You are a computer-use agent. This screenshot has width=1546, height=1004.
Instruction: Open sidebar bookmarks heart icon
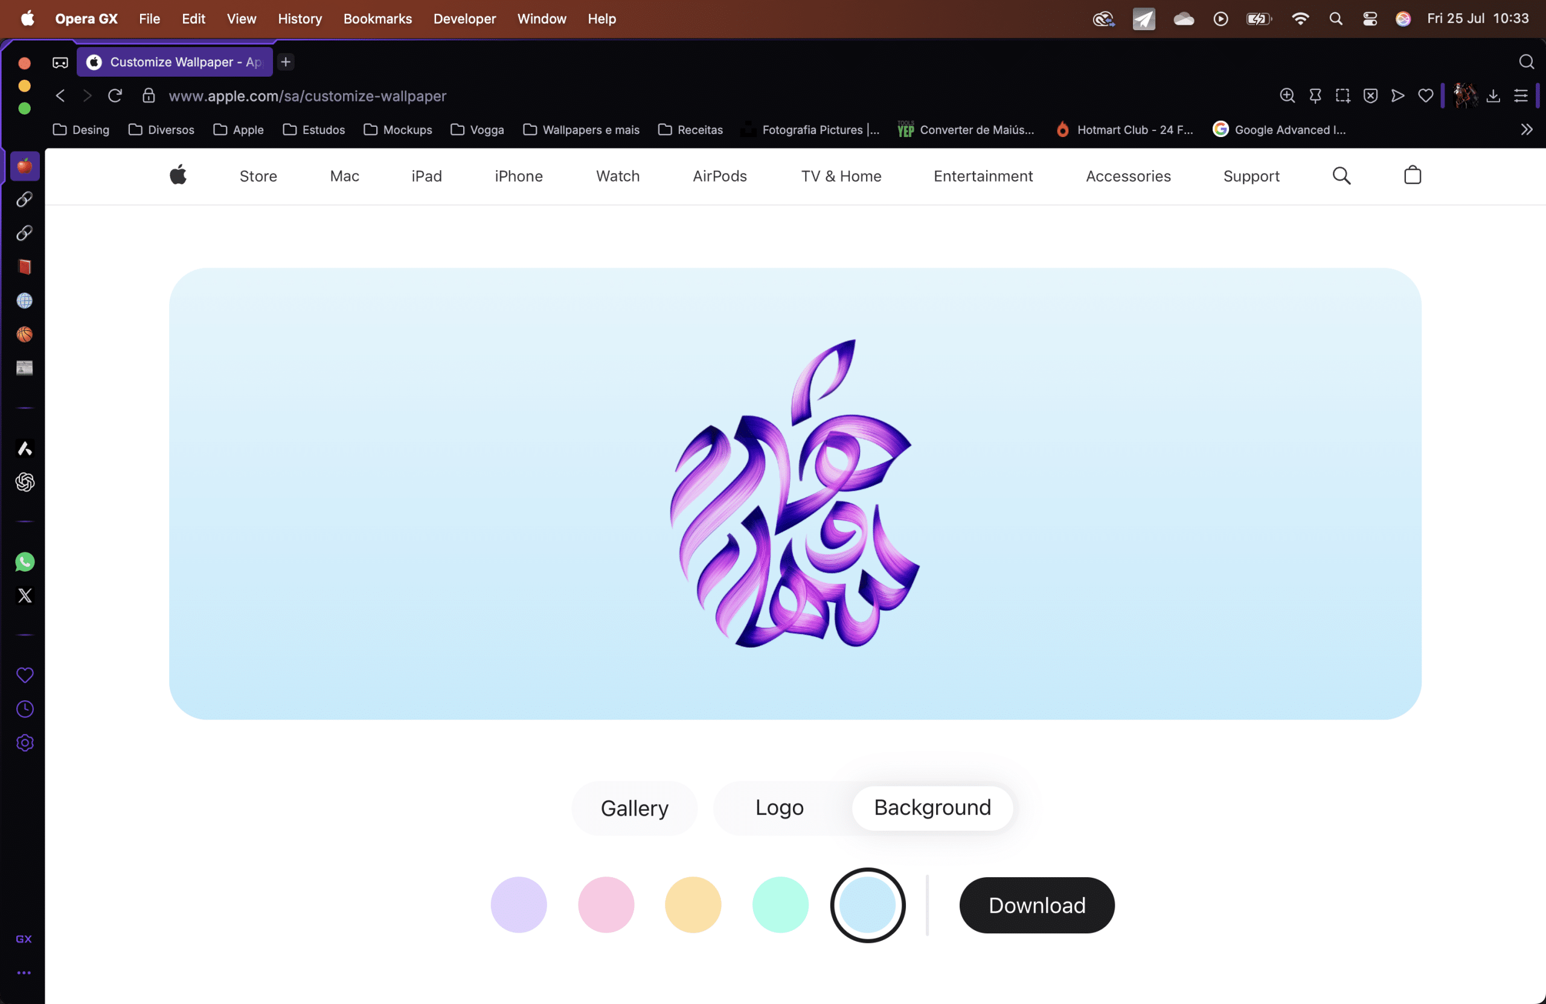click(25, 676)
